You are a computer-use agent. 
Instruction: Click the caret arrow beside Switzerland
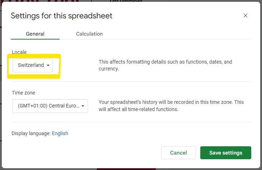(x=48, y=65)
